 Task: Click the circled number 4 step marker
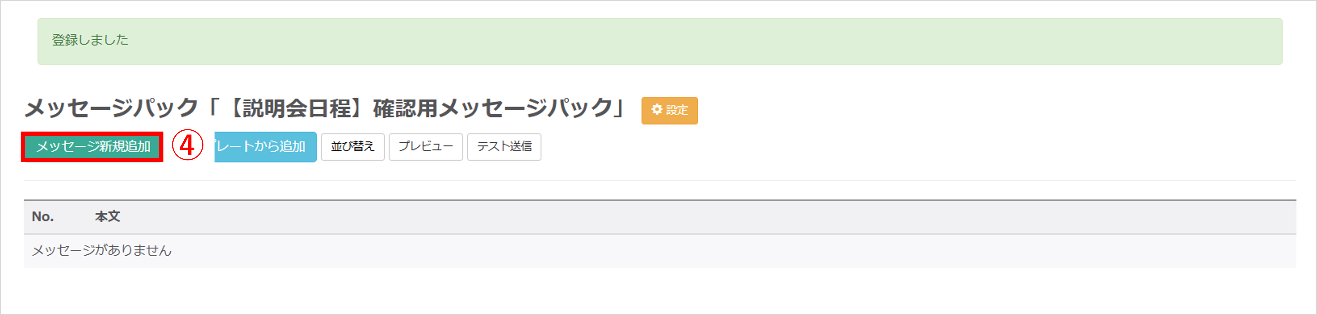pos(187,146)
